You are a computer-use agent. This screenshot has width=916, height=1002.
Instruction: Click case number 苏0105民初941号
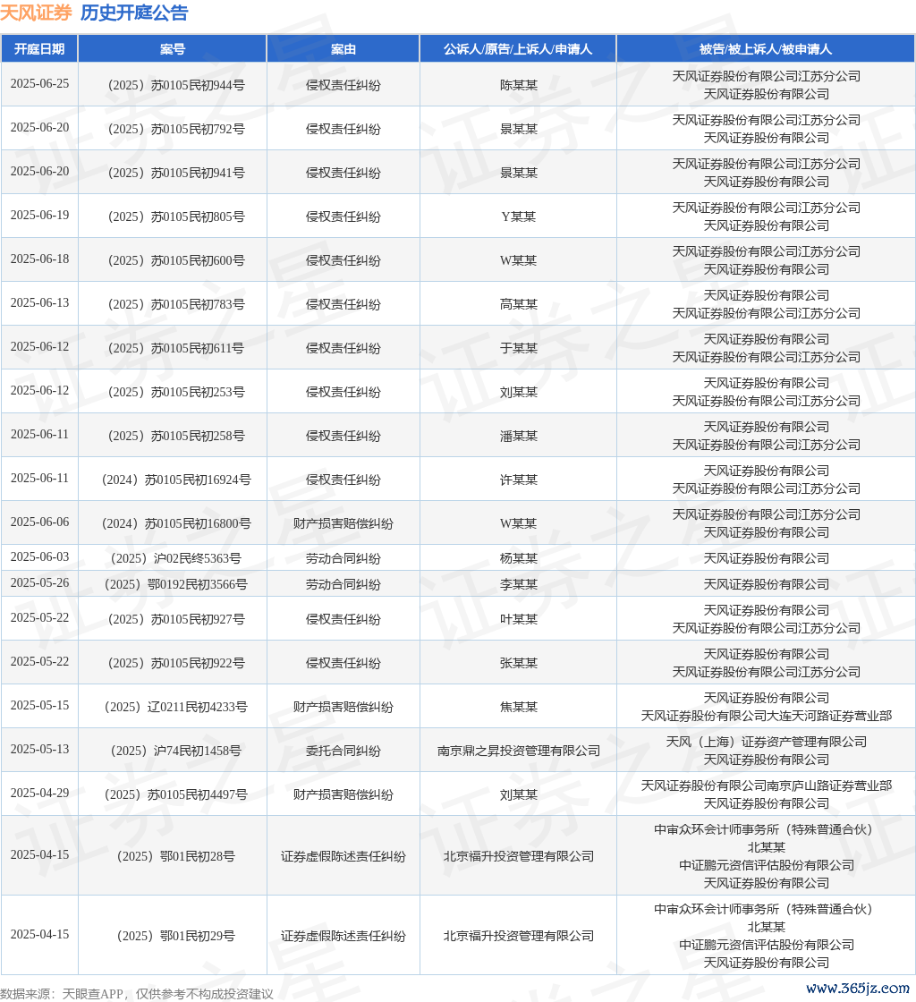176,173
